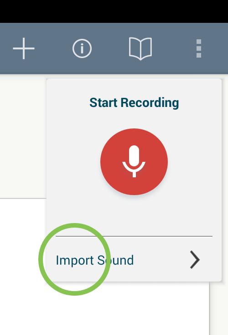The height and width of the screenshot is (335, 228).
Task: Open the book guide icon
Action: click(x=140, y=48)
